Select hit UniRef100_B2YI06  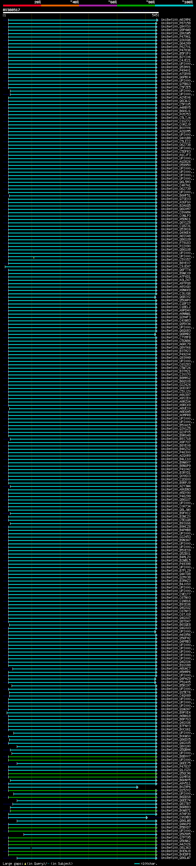(x=176, y=57)
